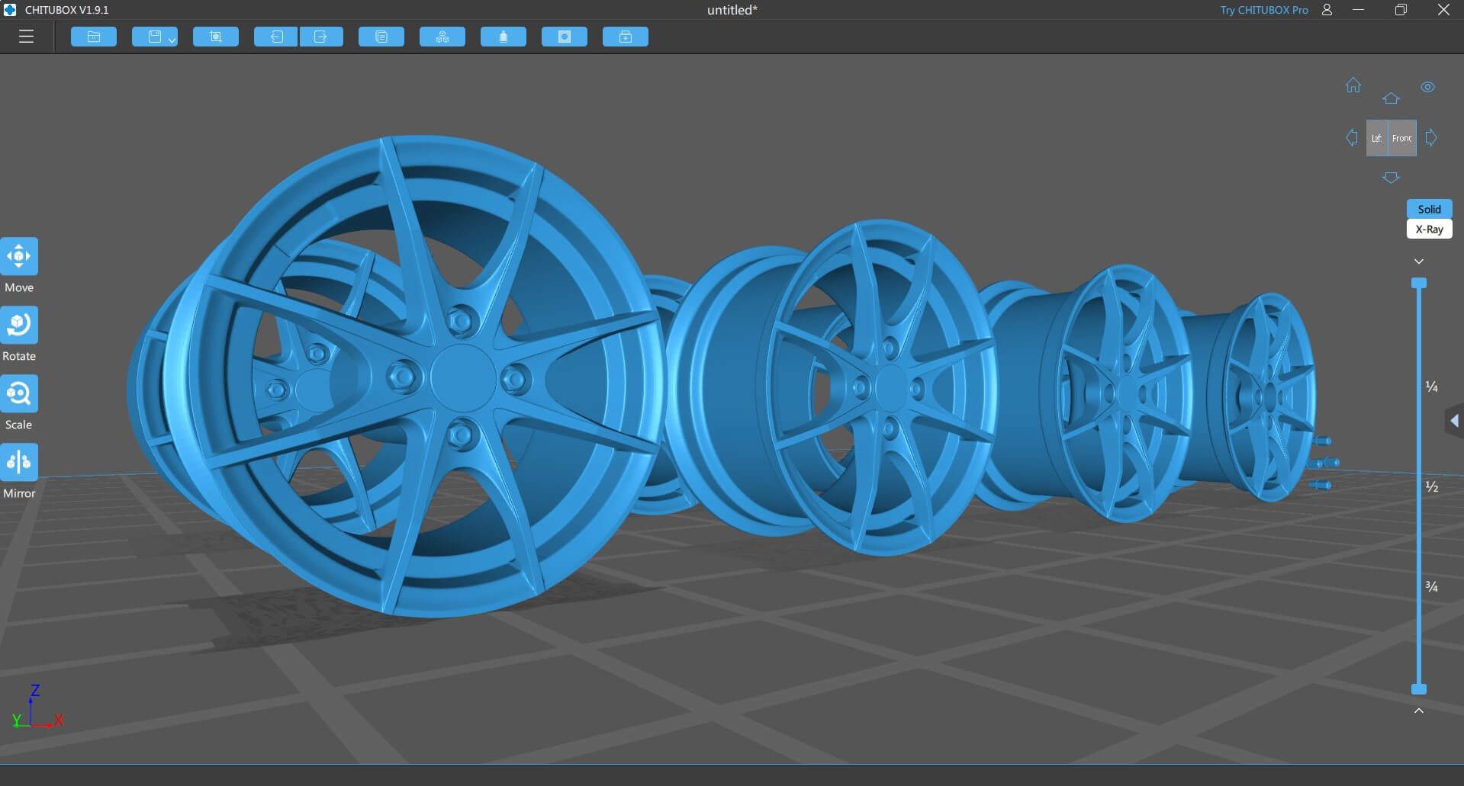Screen dimensions: 1464x786
Task: Open the hamburger main menu
Action: pos(26,37)
